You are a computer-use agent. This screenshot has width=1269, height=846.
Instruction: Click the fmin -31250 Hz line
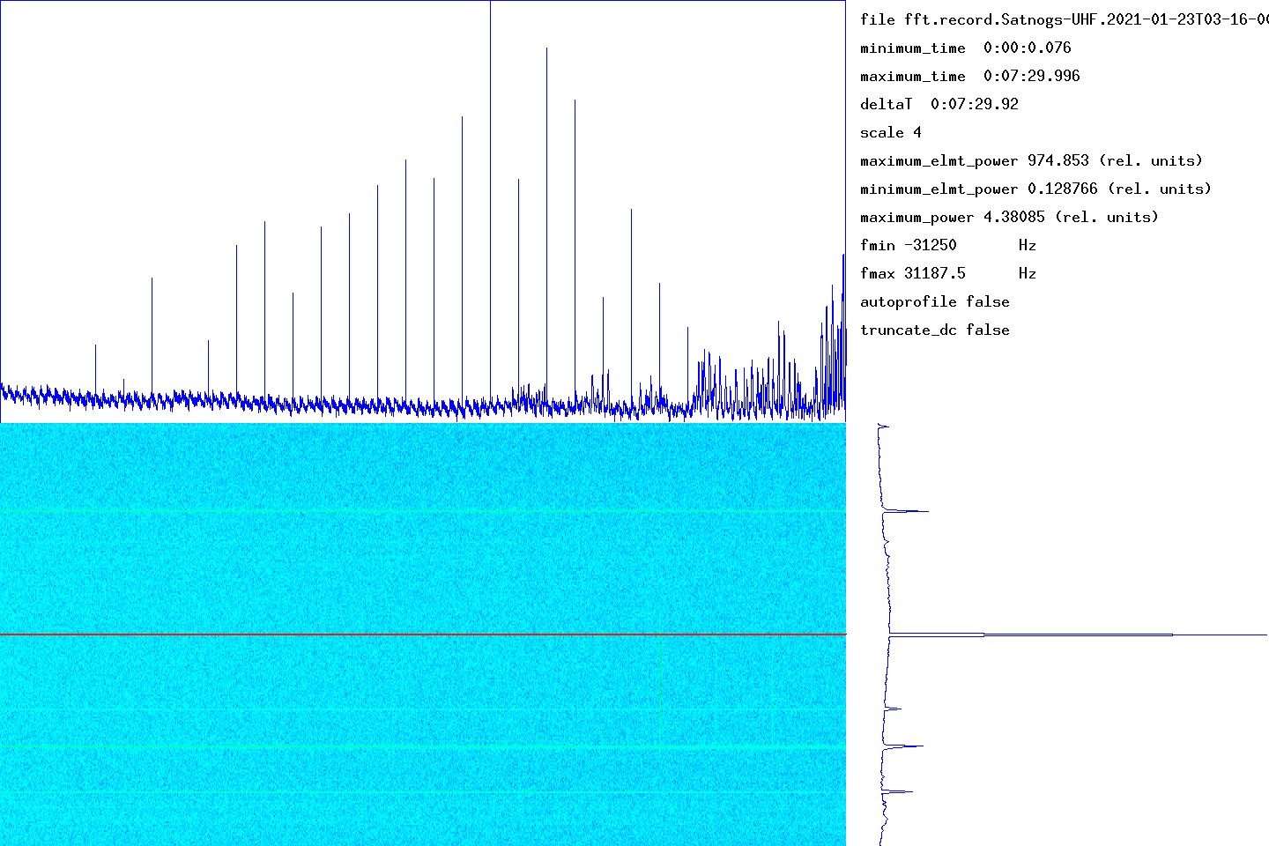click(948, 245)
